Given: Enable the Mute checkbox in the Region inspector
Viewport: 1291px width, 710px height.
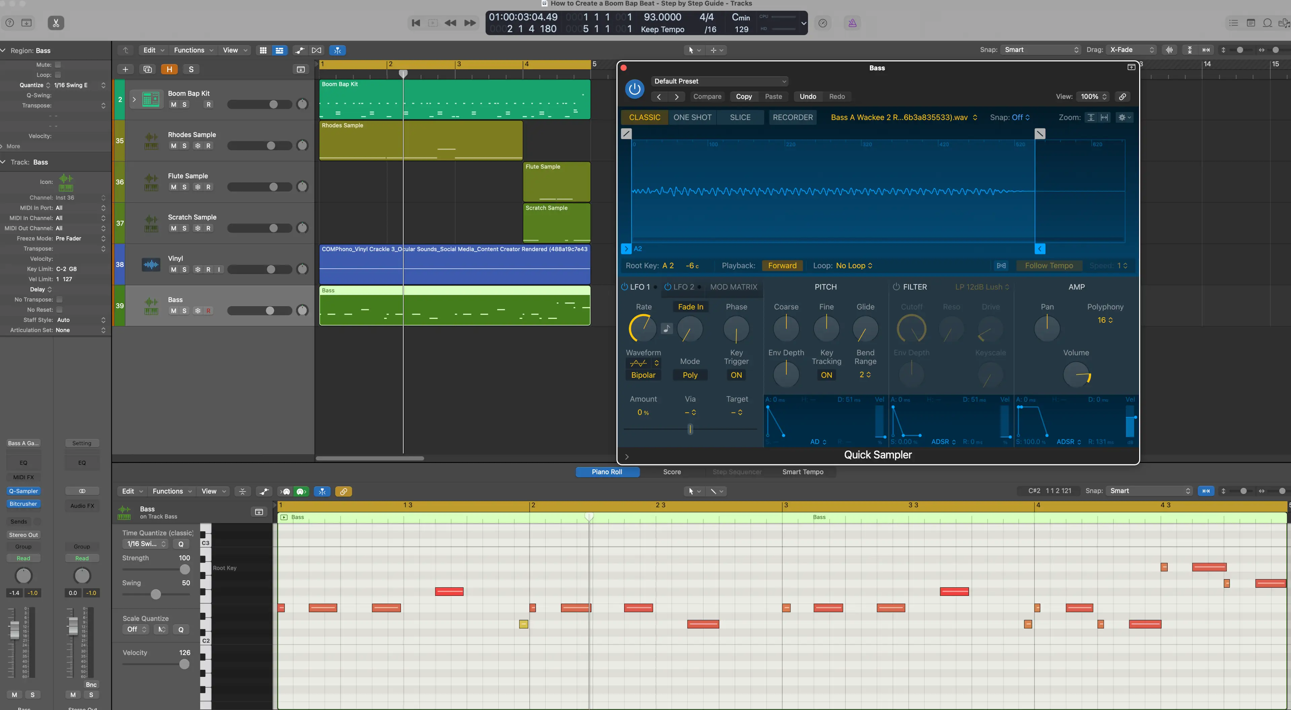Looking at the screenshot, I should point(57,65).
